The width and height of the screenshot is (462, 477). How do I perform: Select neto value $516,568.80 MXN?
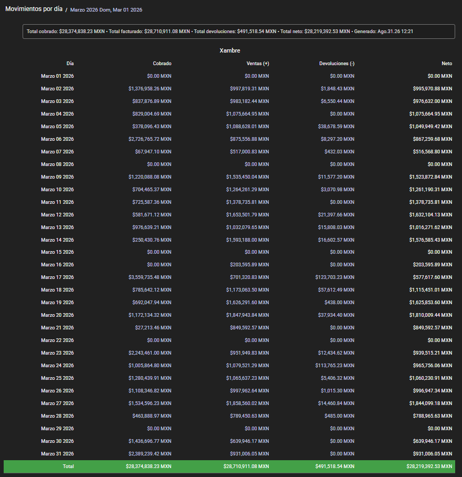click(432, 152)
